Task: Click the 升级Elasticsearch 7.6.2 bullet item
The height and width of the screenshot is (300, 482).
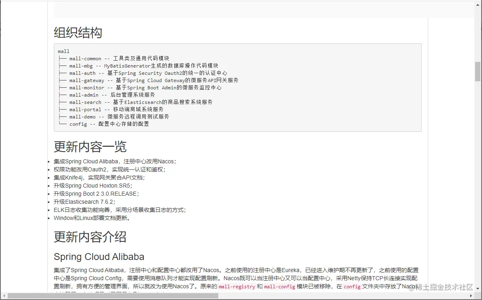Action: pyautogui.click(x=85, y=202)
